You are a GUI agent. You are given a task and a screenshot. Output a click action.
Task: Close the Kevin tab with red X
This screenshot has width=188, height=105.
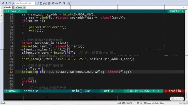pyautogui.click(x=13, y=7)
